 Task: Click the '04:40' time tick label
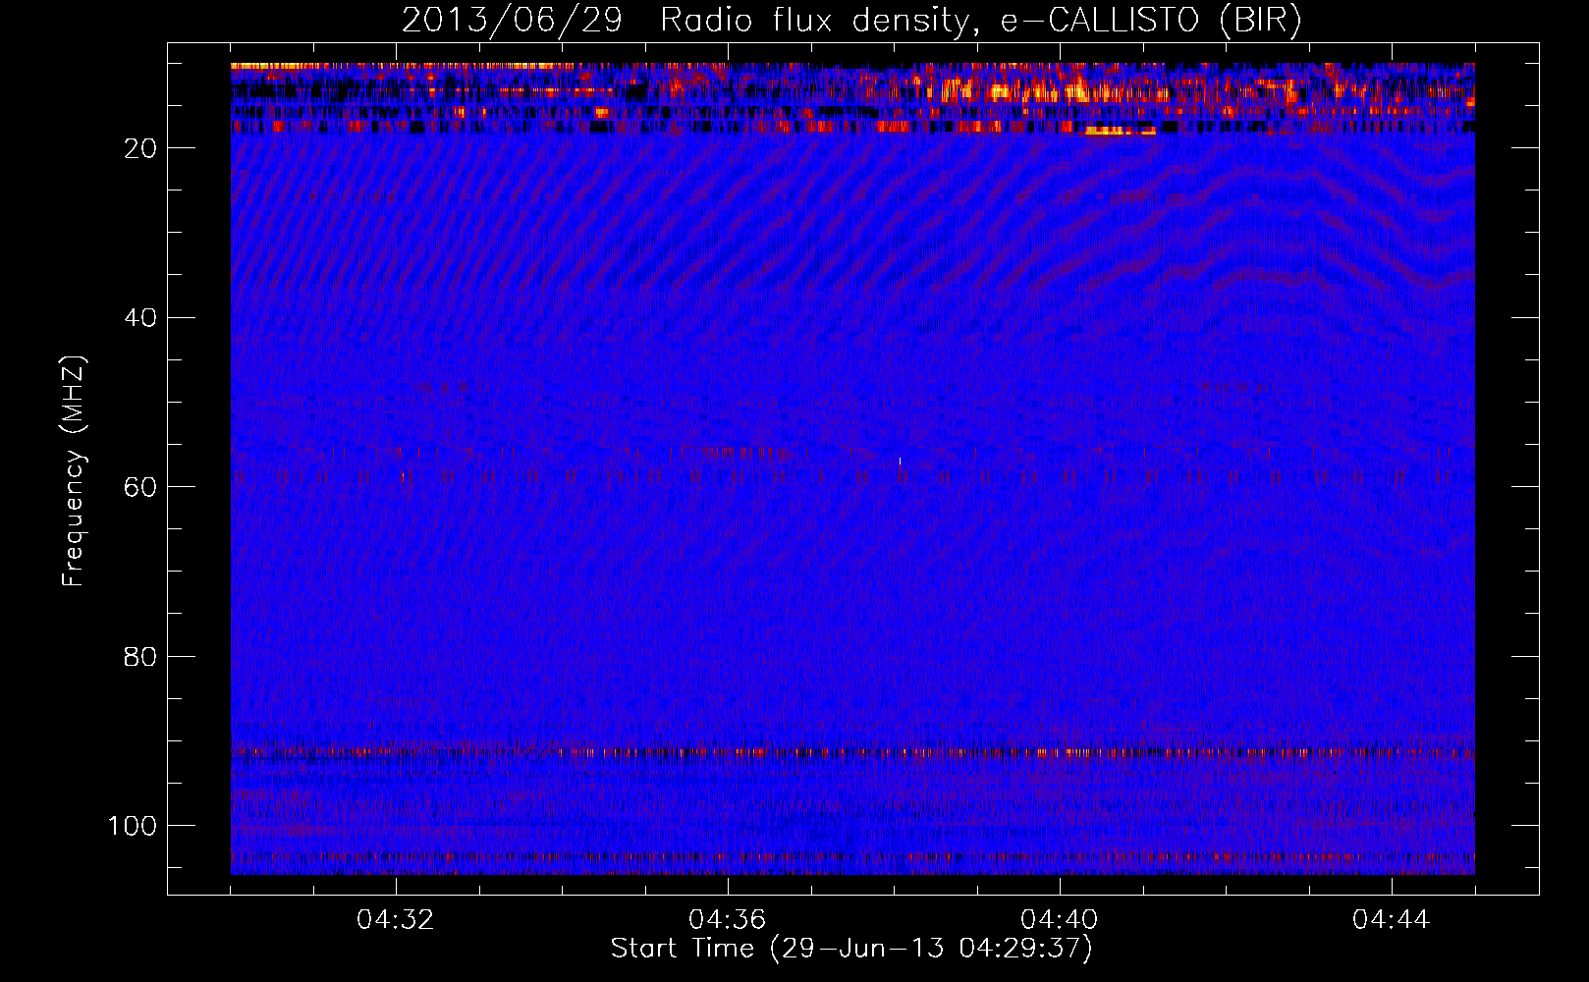coord(1060,920)
